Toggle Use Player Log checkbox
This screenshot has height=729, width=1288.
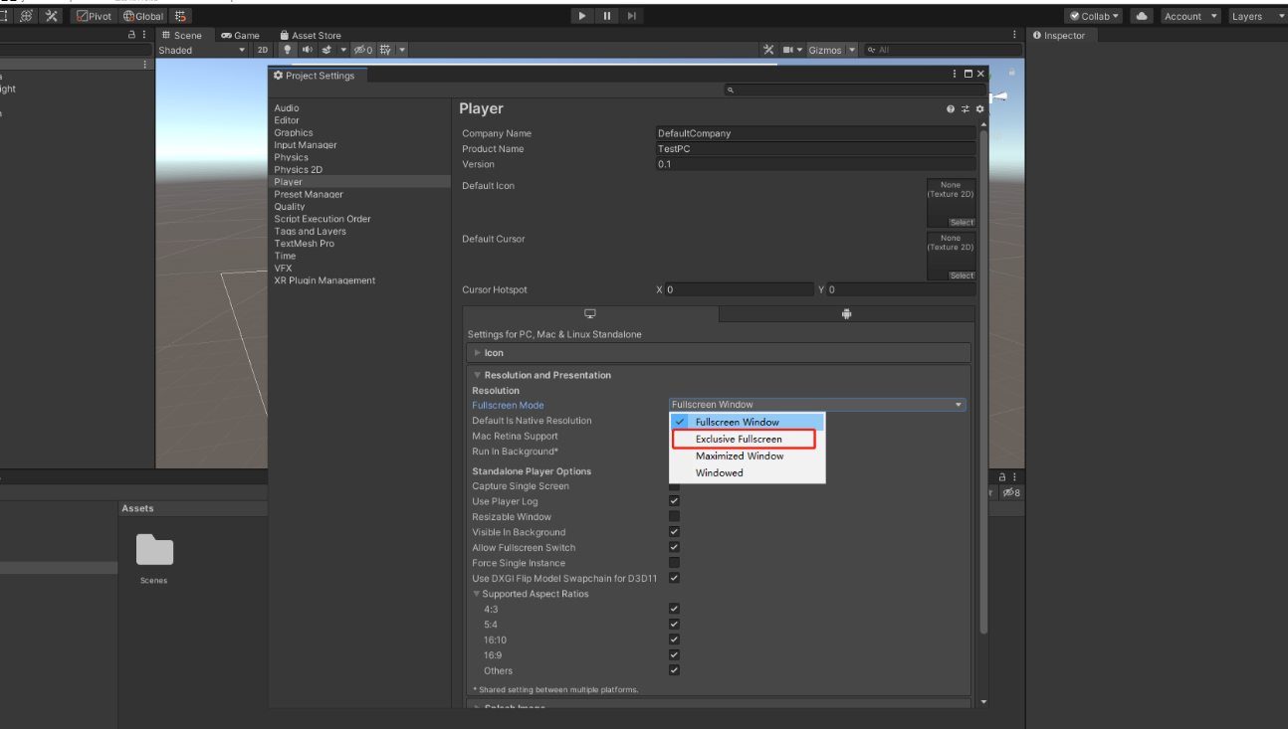click(x=674, y=501)
